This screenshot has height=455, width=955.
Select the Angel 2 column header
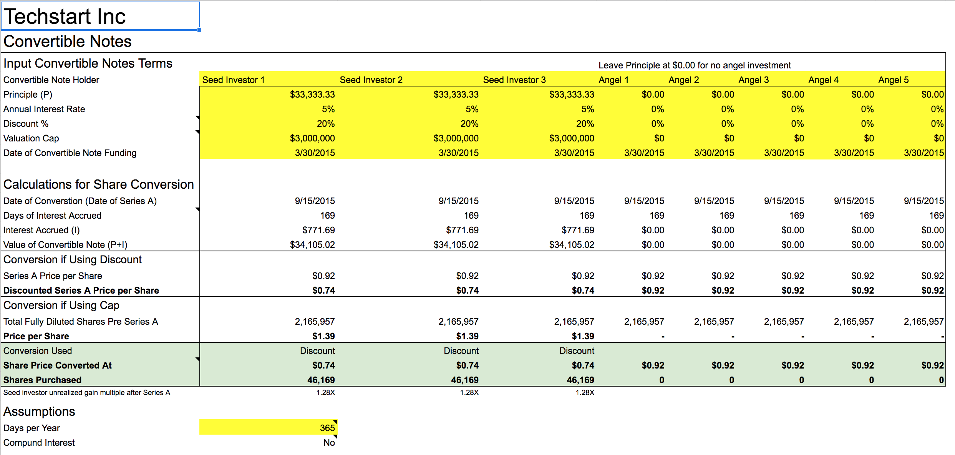coord(683,80)
